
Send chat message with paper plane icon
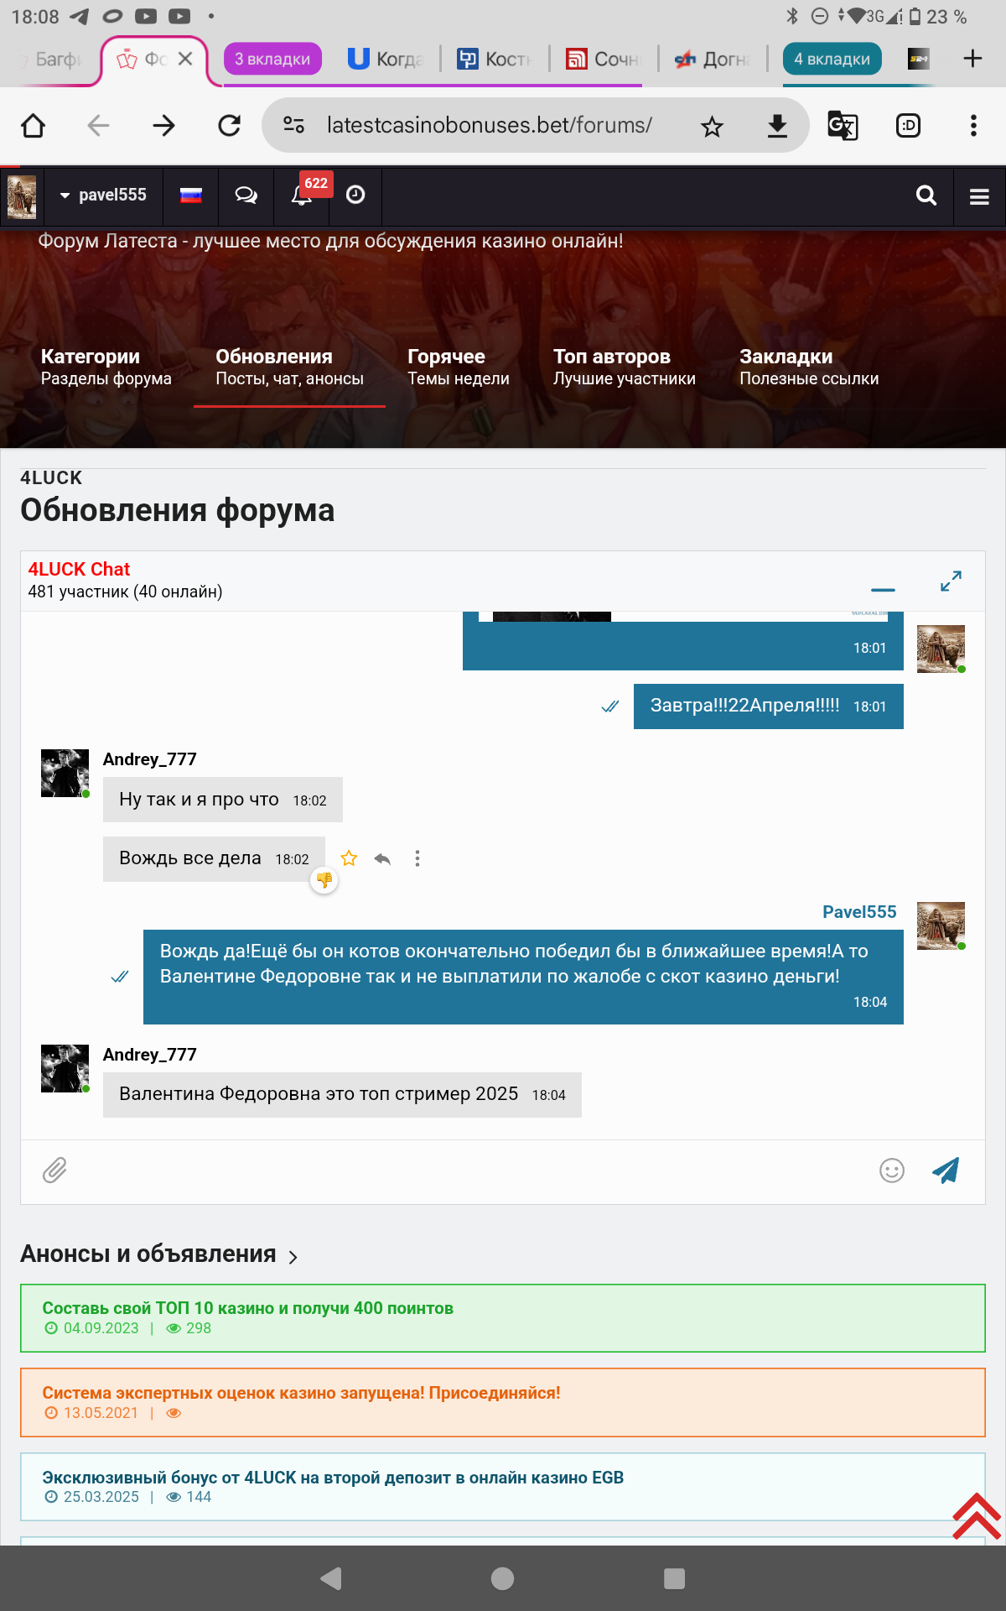tap(946, 1170)
